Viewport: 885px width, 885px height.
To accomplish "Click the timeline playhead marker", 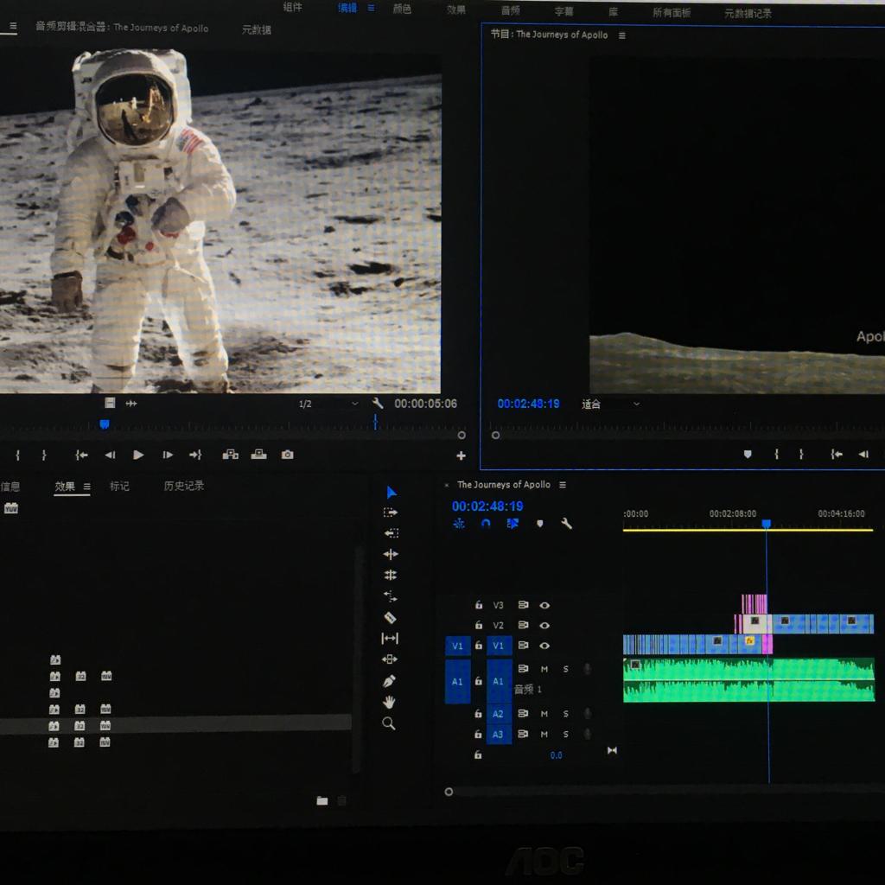I will [767, 524].
